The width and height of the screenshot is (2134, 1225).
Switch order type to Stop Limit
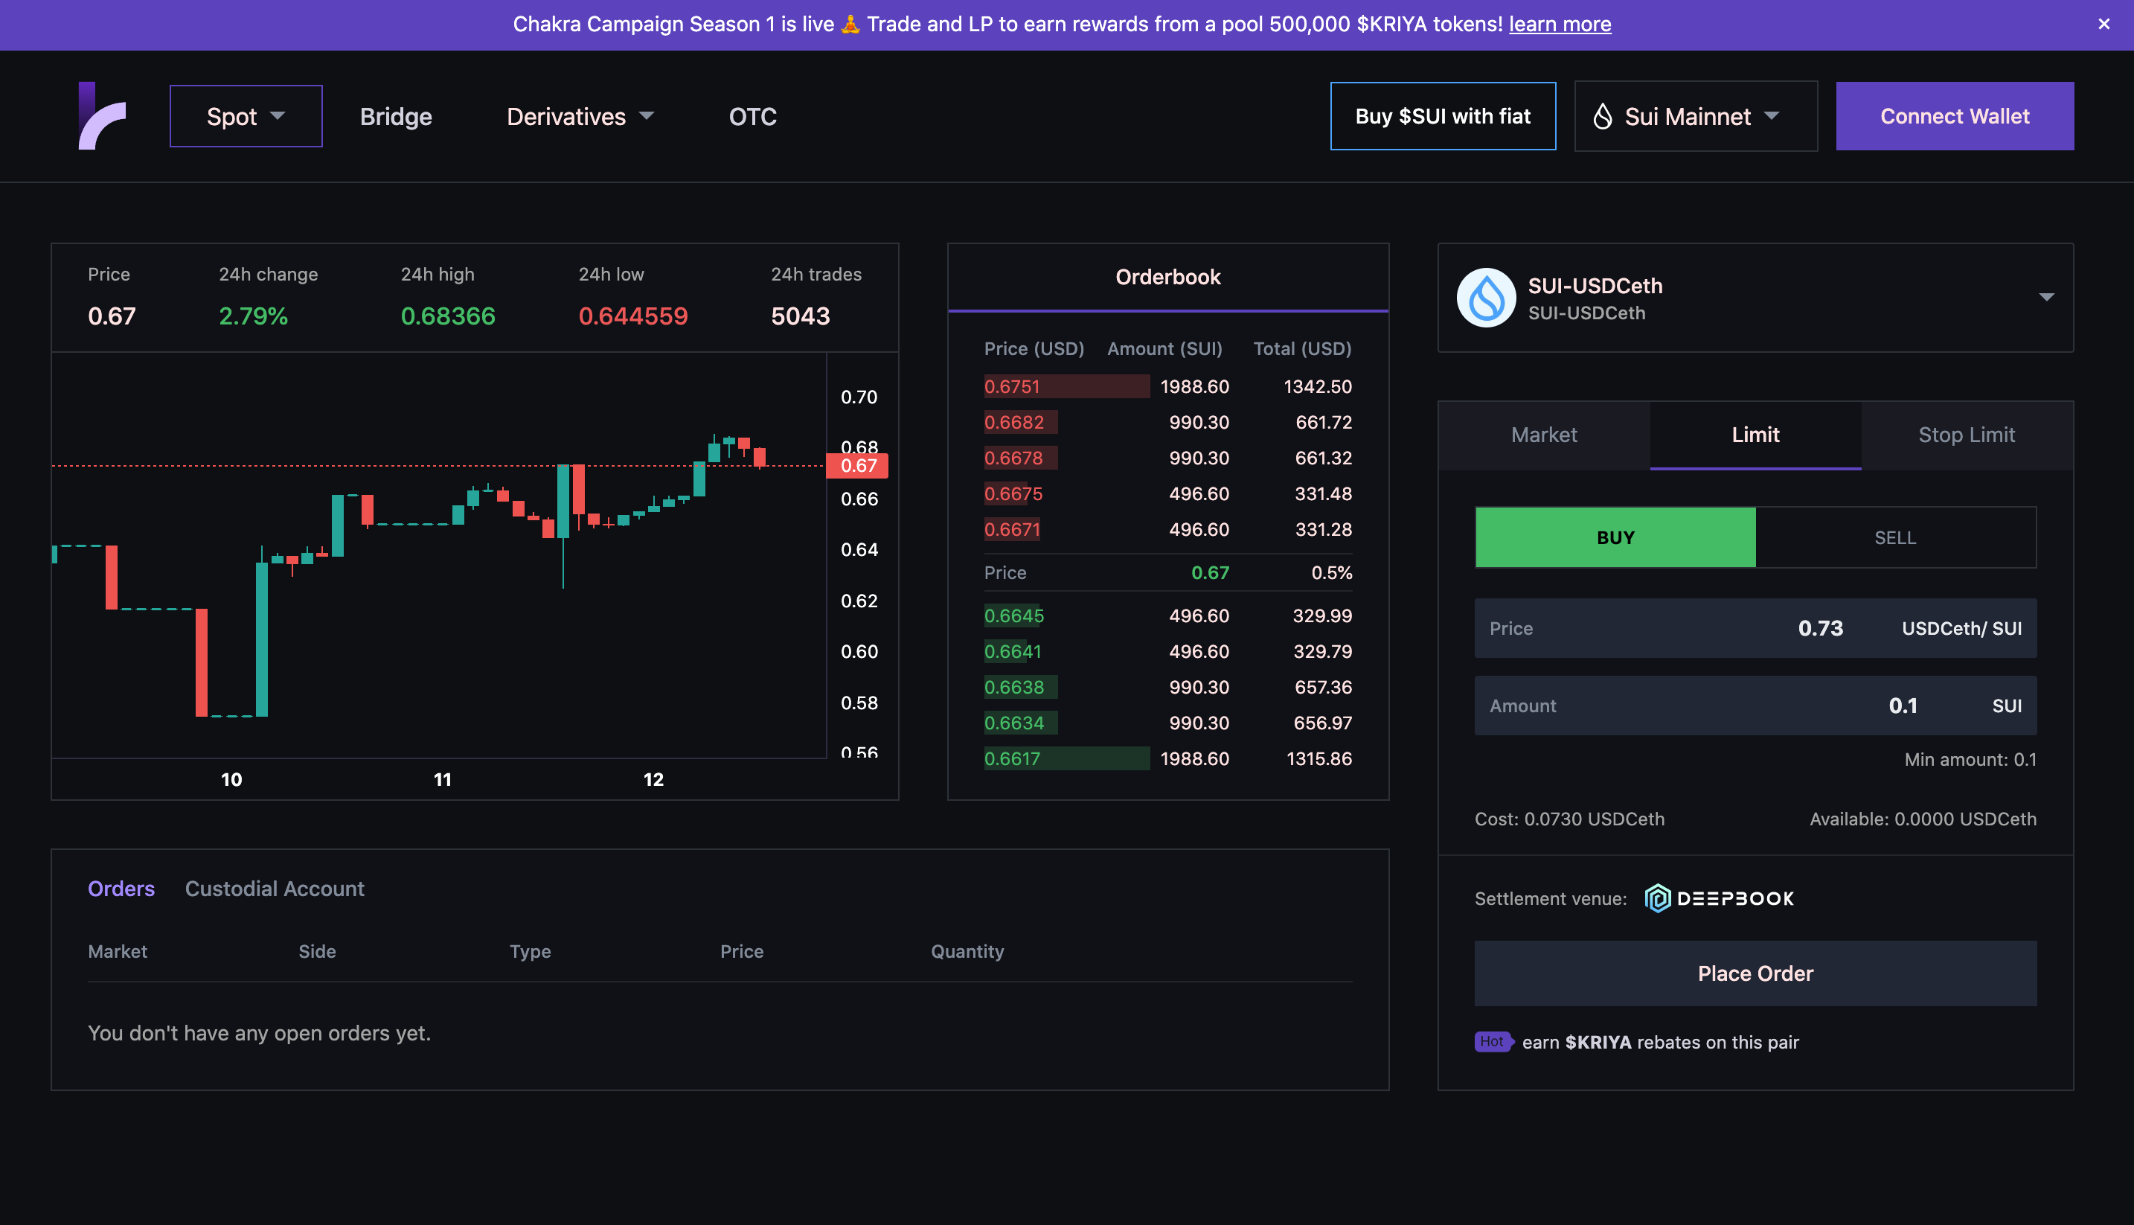click(1966, 435)
